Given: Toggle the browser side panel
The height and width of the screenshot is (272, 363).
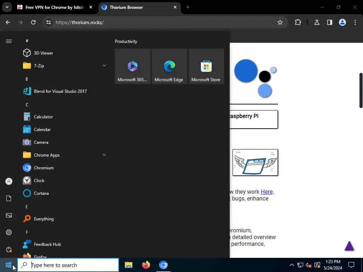Looking at the screenshot, I should (x=330, y=22).
